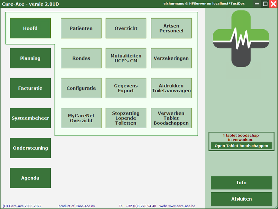Open the Ondersteuning section
278x209 pixels.
point(30,148)
